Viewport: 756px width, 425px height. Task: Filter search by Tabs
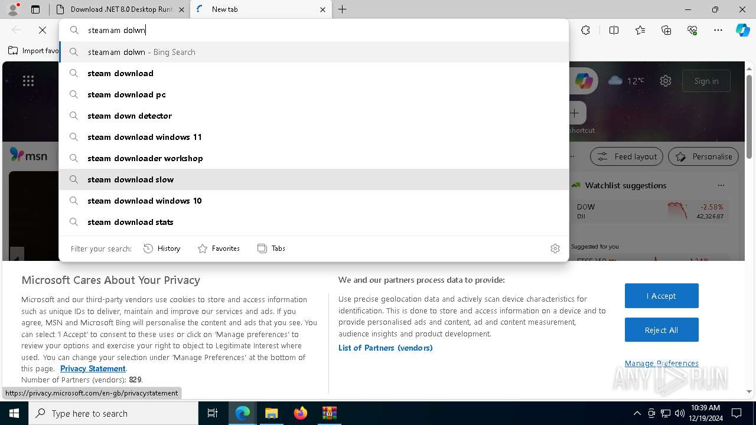click(271, 249)
